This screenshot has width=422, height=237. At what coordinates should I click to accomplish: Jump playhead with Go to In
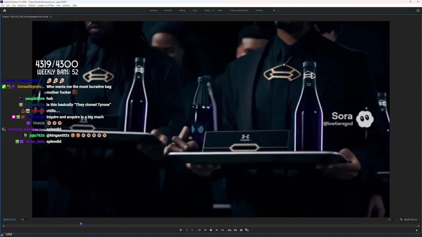click(199, 230)
